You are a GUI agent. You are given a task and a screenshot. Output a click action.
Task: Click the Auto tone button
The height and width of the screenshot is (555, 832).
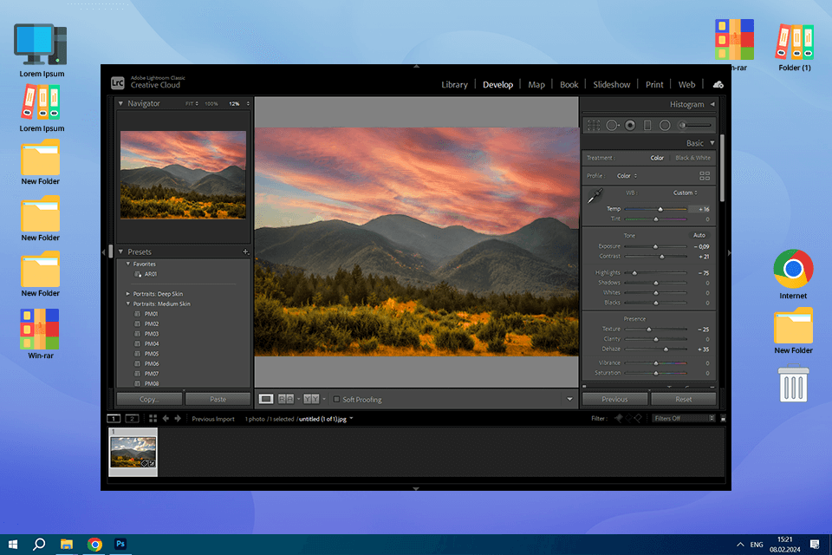coord(699,235)
